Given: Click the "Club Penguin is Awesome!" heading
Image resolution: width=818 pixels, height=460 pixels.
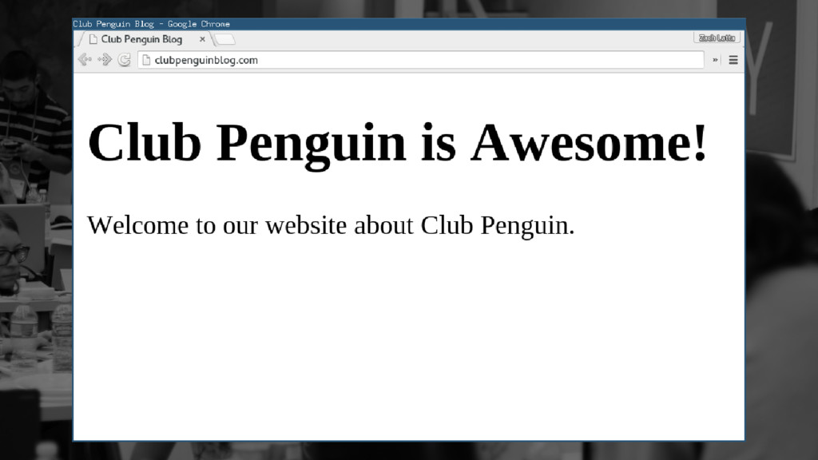Looking at the screenshot, I should point(398,143).
